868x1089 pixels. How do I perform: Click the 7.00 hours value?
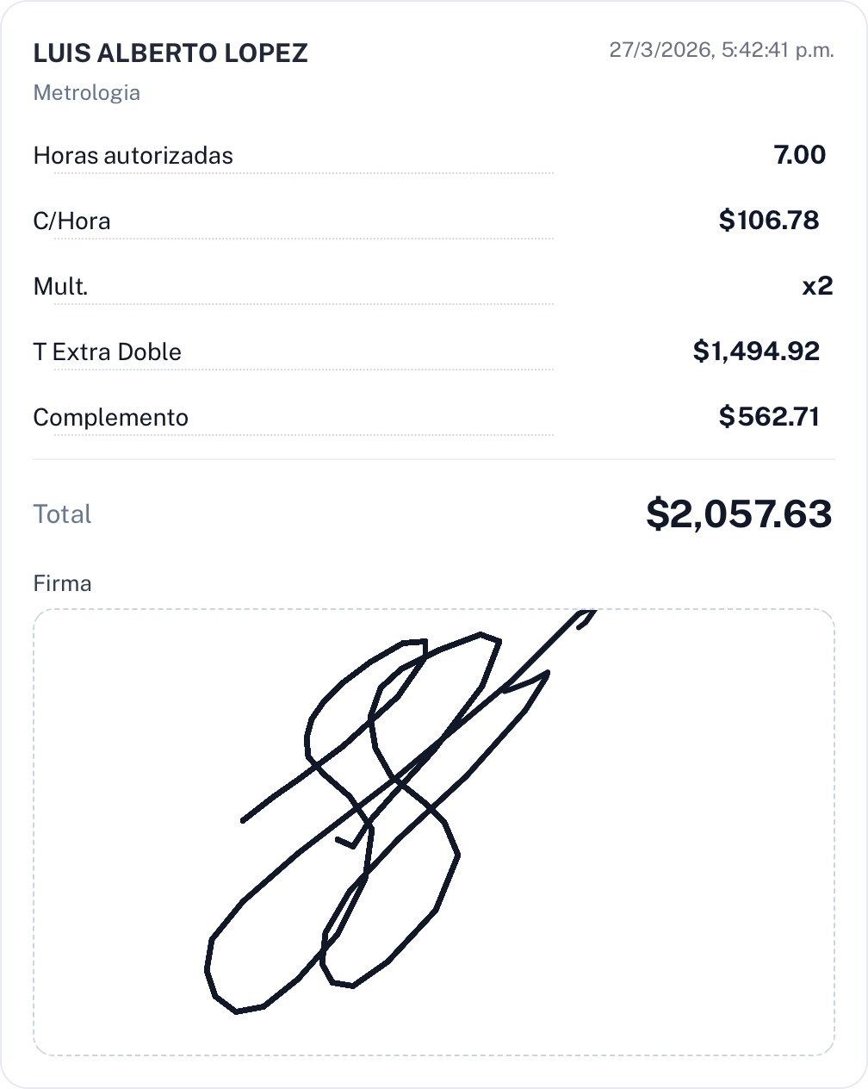click(799, 155)
